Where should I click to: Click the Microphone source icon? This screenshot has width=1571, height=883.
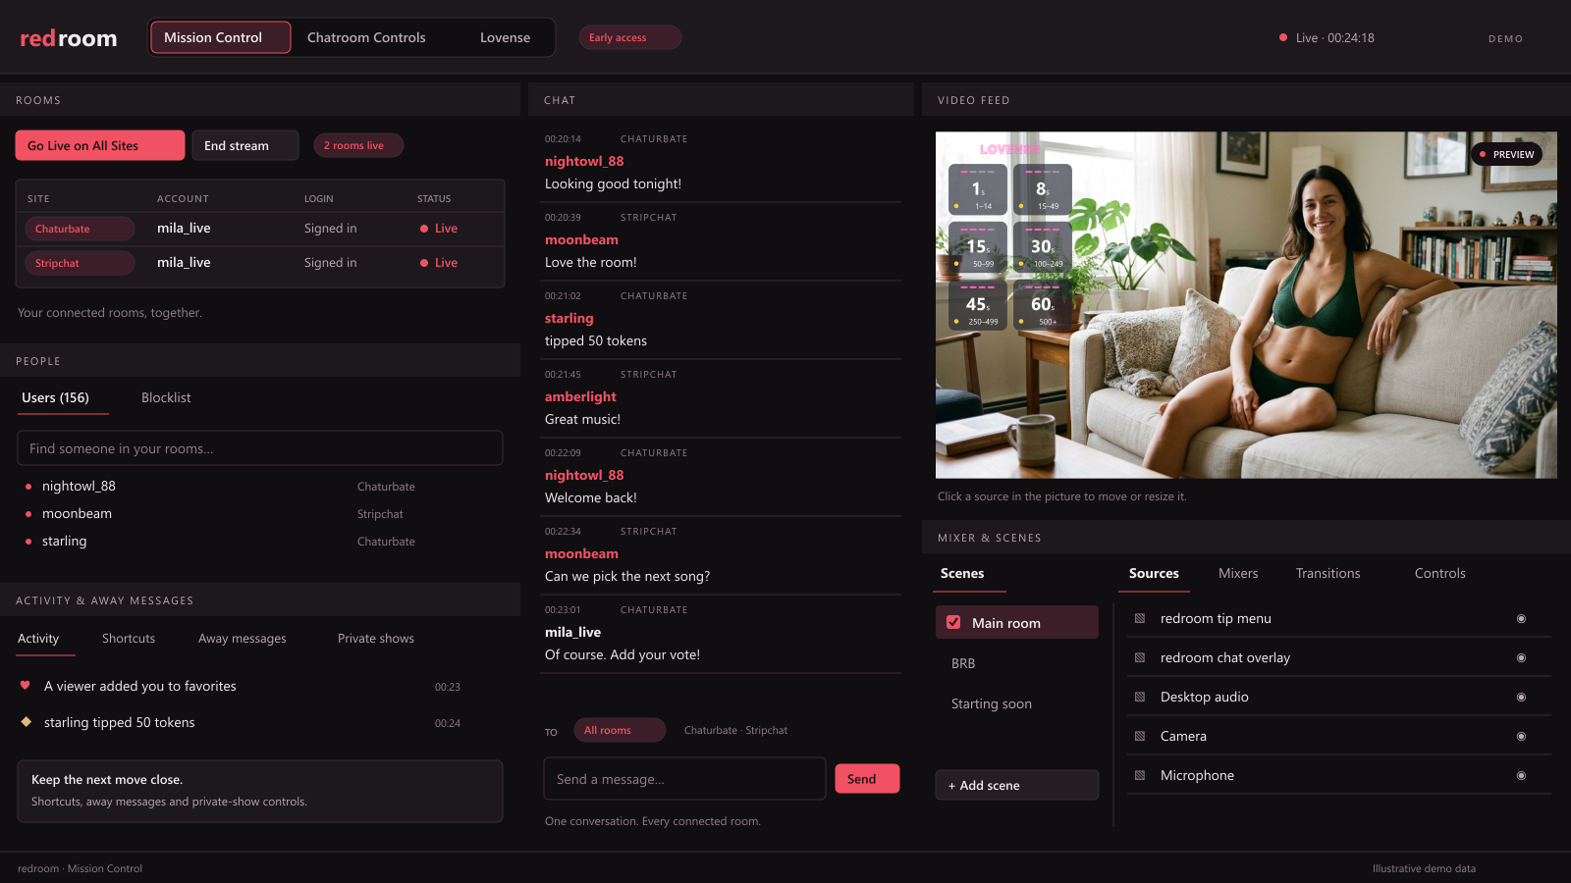(1140, 776)
